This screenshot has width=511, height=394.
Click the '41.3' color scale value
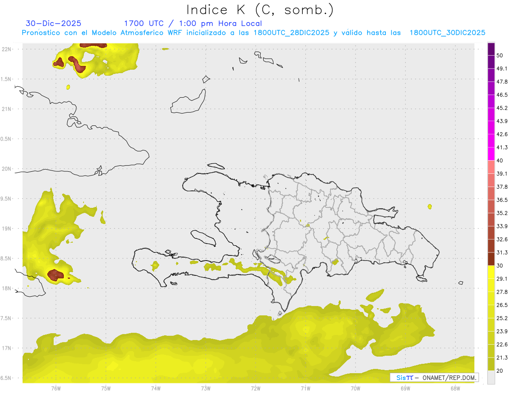(x=502, y=147)
